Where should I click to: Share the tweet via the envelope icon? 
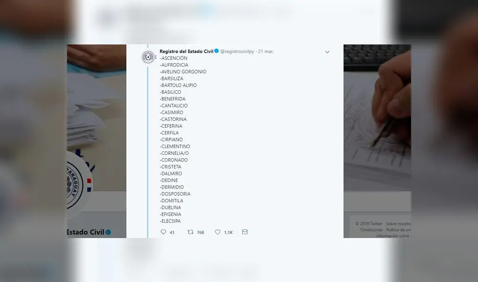point(245,232)
